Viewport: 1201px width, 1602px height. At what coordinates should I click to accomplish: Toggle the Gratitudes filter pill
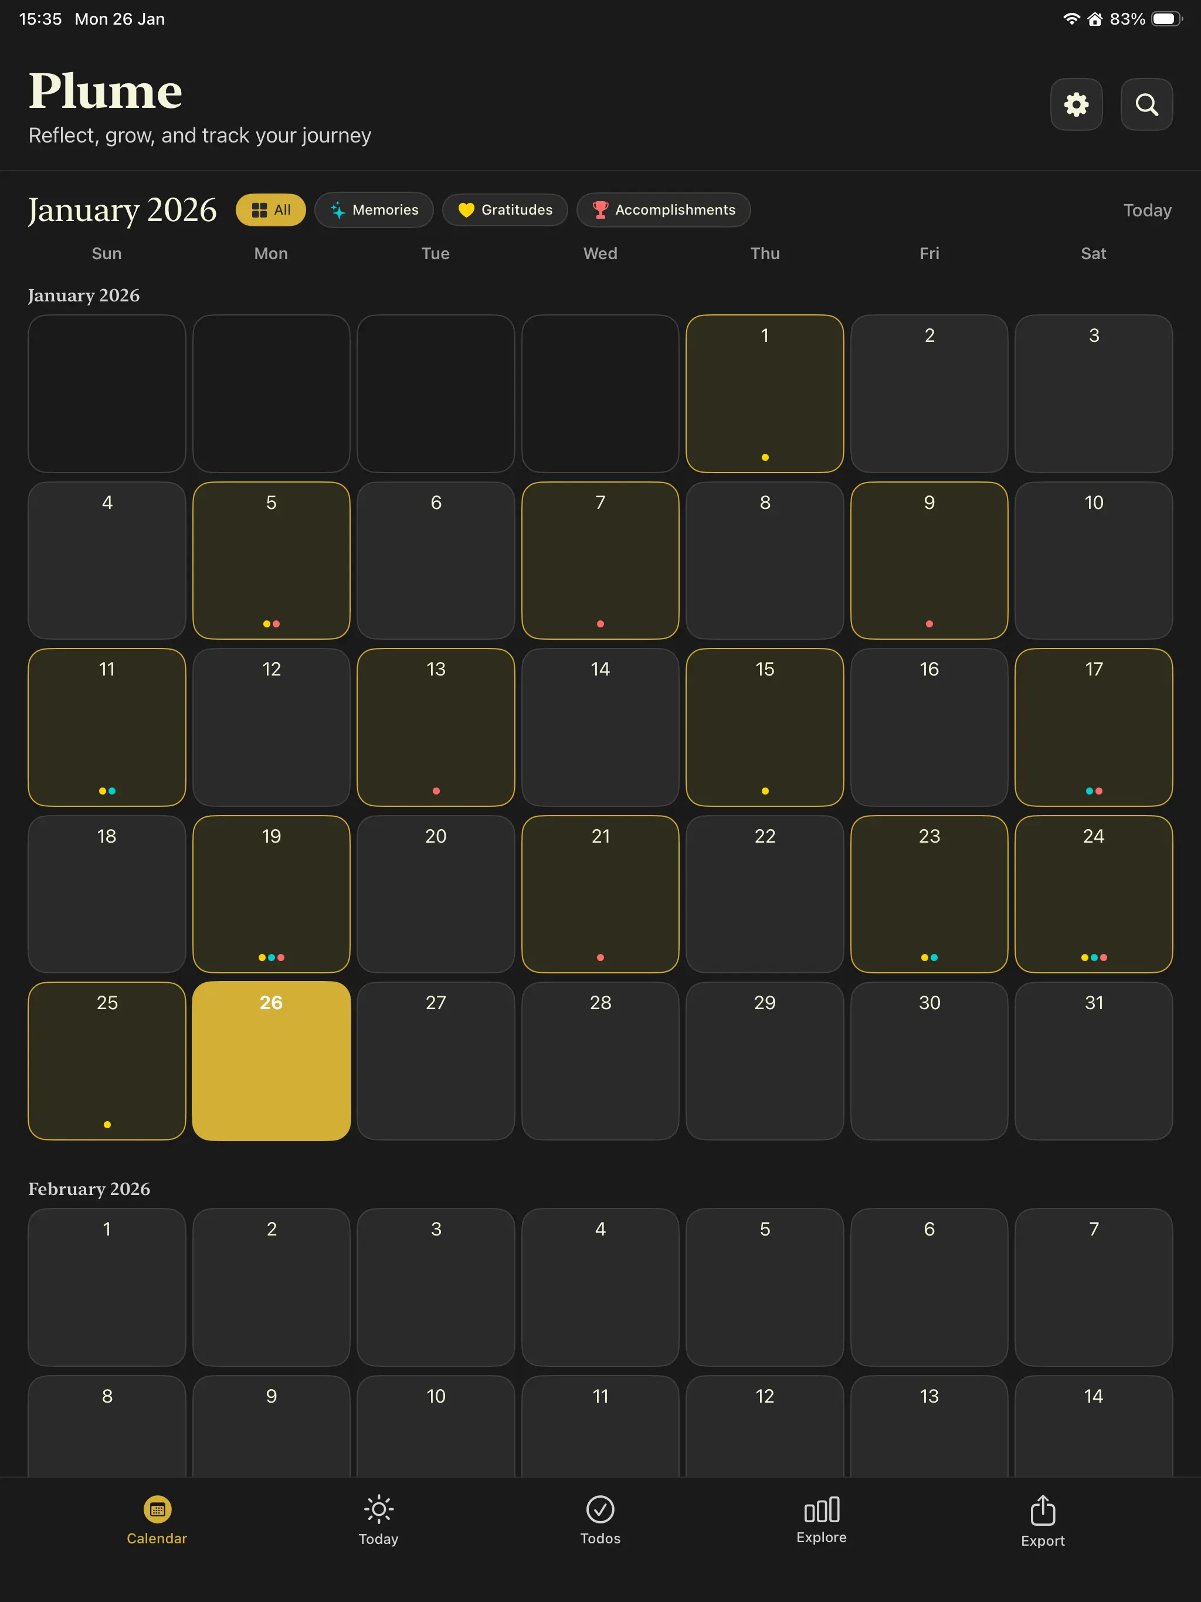(504, 210)
